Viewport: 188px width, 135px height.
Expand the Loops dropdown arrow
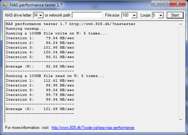pyautogui.click(x=161, y=16)
